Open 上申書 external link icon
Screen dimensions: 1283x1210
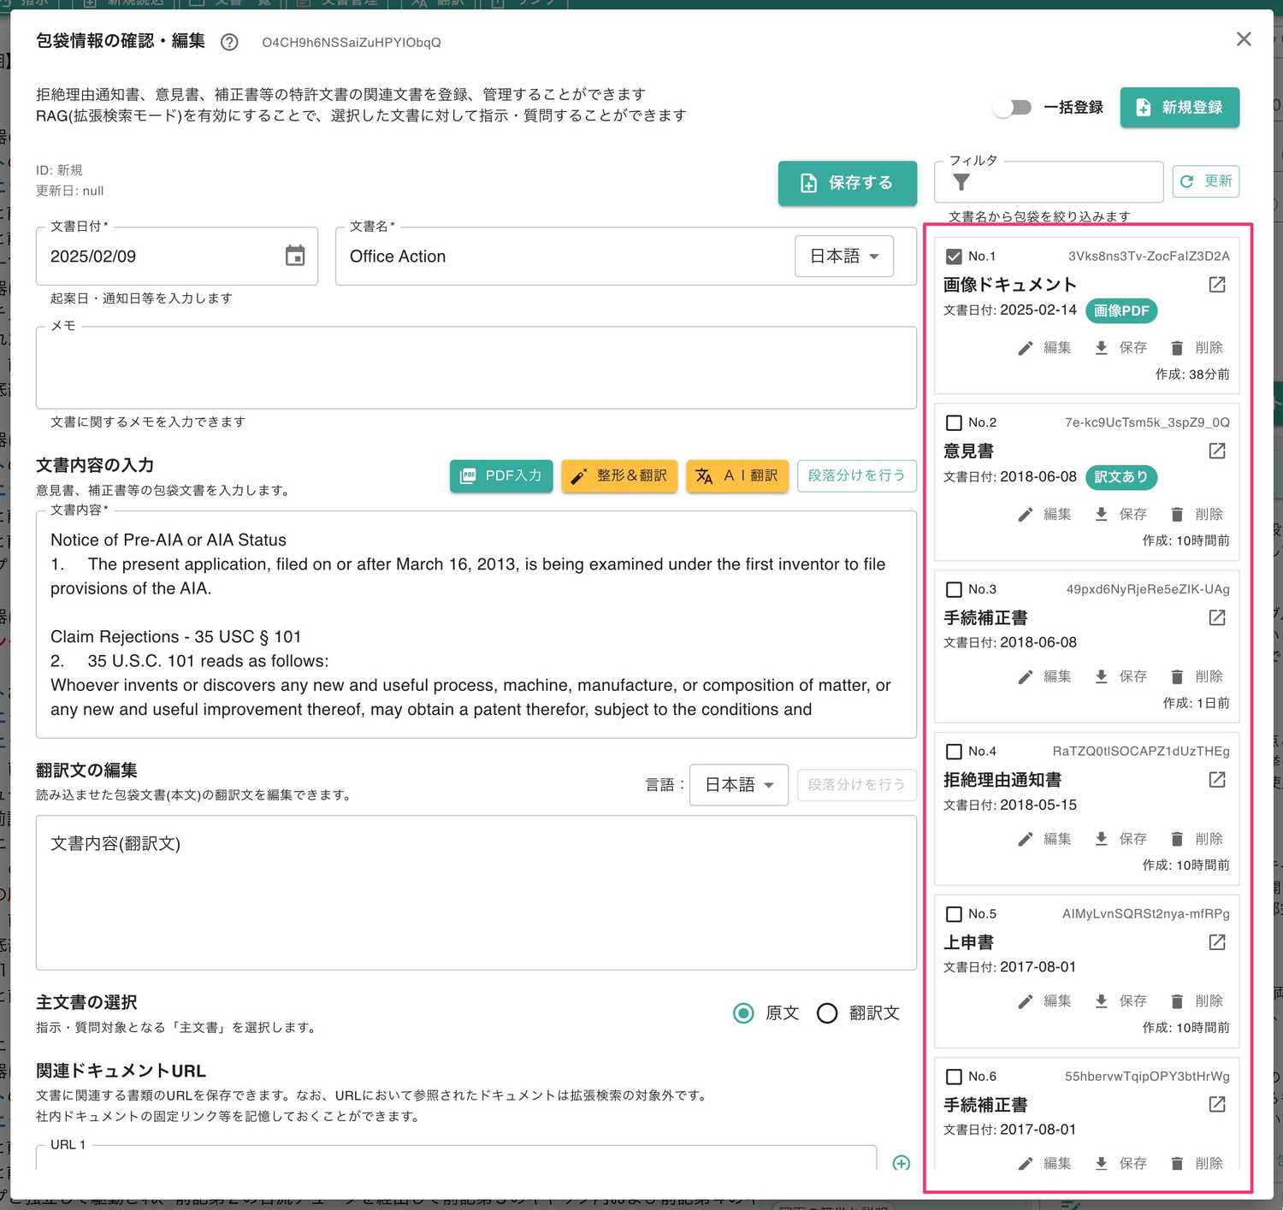click(x=1217, y=942)
